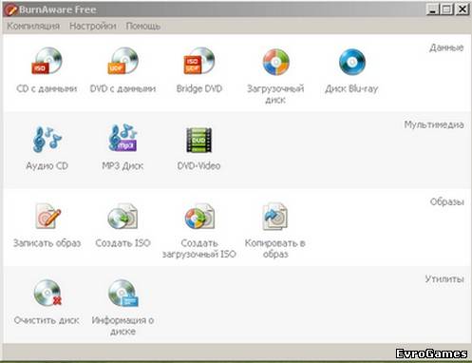Start the Аудио CD music notes icon
The height and width of the screenshot is (363, 472).
point(47,139)
